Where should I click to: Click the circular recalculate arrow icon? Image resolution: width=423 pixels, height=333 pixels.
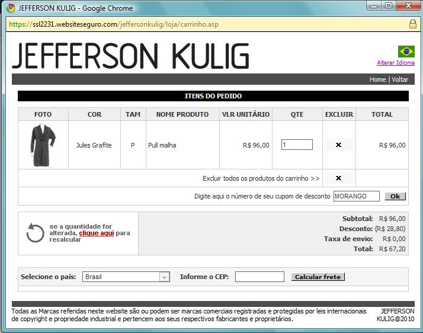tap(36, 233)
